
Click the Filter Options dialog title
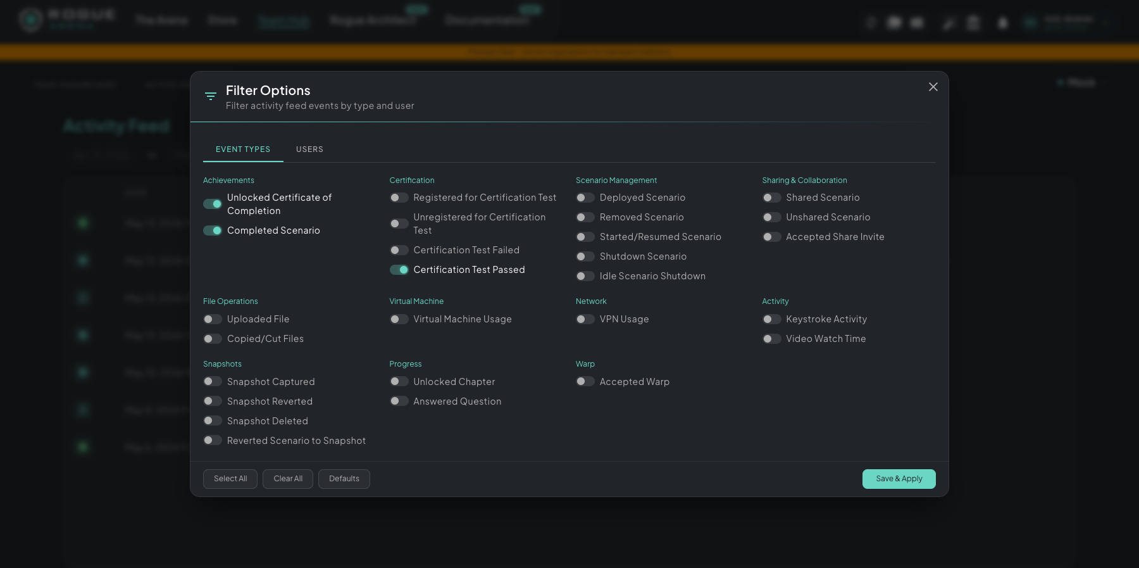268,91
